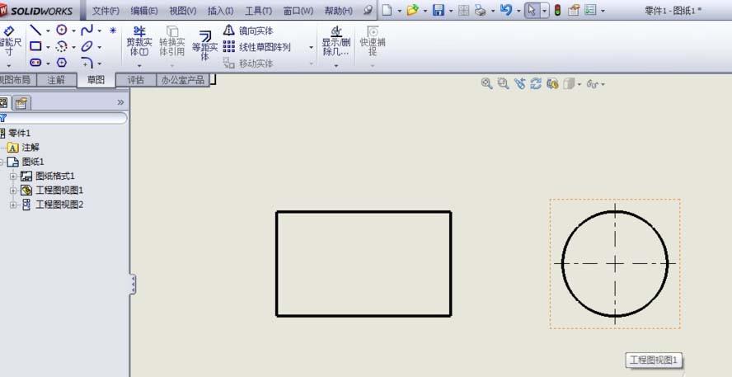Expand the panel tabs chevron »
Viewport: 732px width, 377px height.
[120, 102]
